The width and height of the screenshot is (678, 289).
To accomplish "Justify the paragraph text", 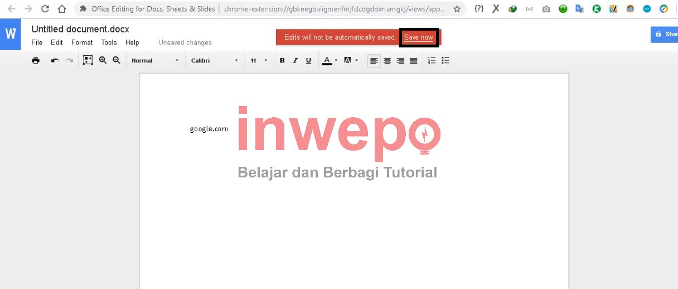I will click(x=413, y=60).
